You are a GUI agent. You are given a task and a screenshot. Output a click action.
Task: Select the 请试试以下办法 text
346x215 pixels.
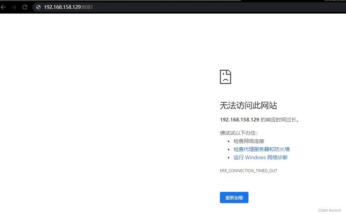click(239, 133)
